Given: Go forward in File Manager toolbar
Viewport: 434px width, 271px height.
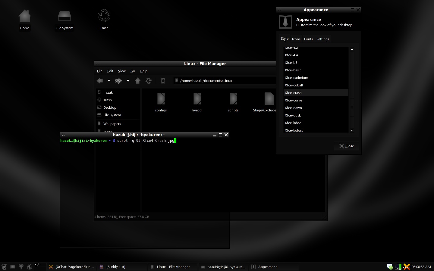Looking at the screenshot, I should tap(118, 81).
